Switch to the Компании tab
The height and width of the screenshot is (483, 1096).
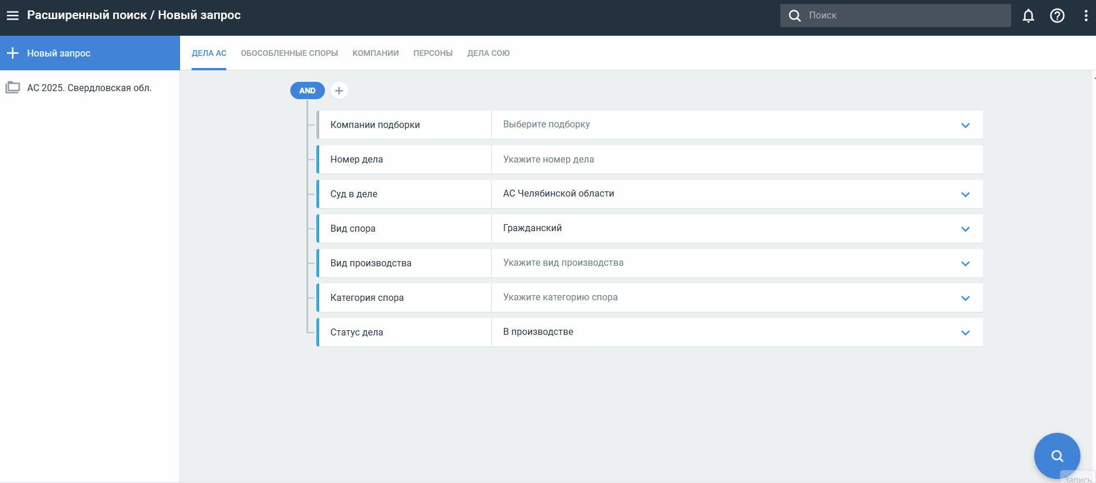pyautogui.click(x=375, y=53)
